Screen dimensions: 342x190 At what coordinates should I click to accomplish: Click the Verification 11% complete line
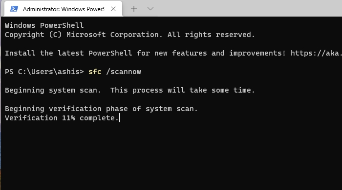pyautogui.click(x=62, y=118)
